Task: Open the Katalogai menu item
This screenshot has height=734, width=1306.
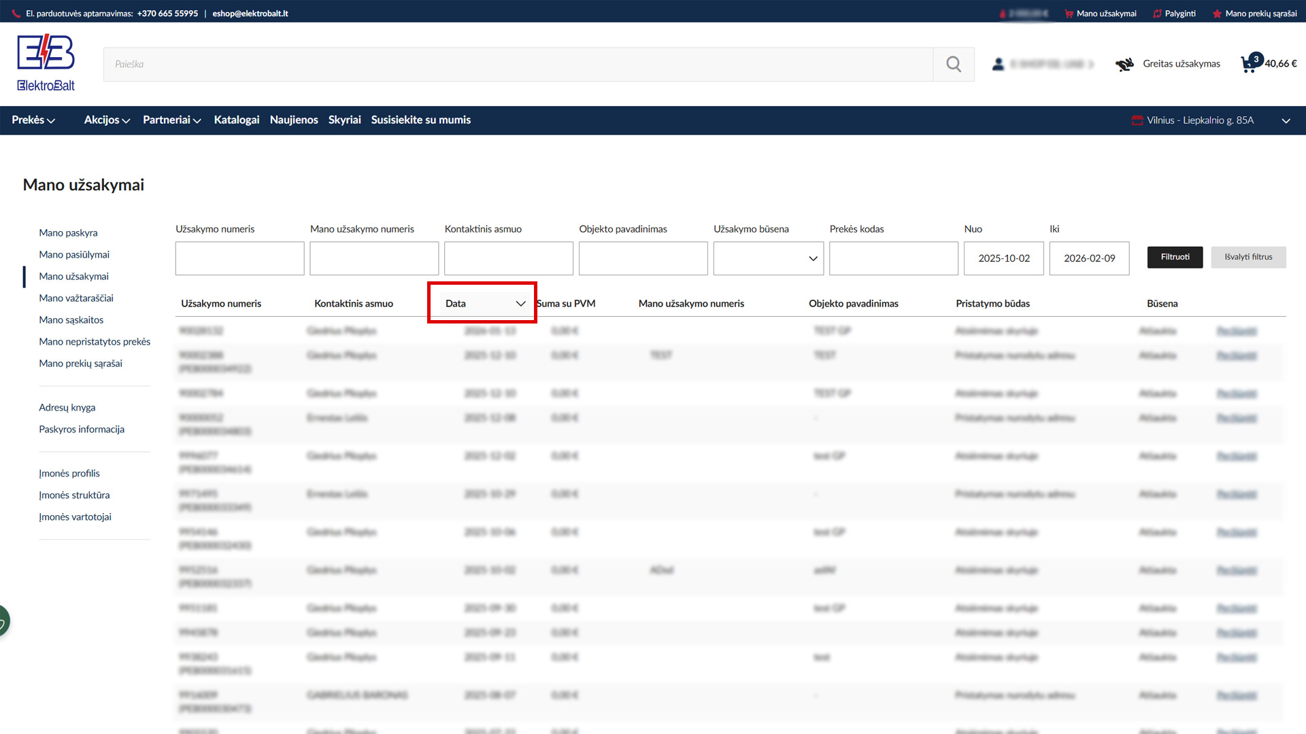Action: click(236, 120)
